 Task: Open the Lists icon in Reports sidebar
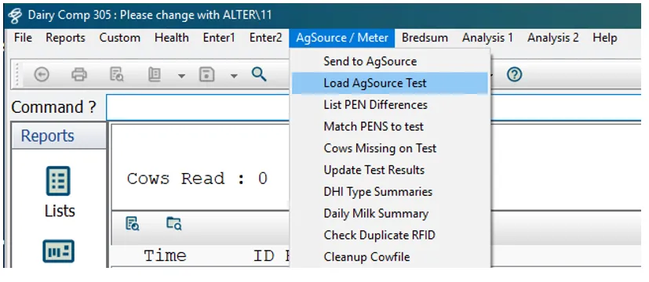point(60,192)
